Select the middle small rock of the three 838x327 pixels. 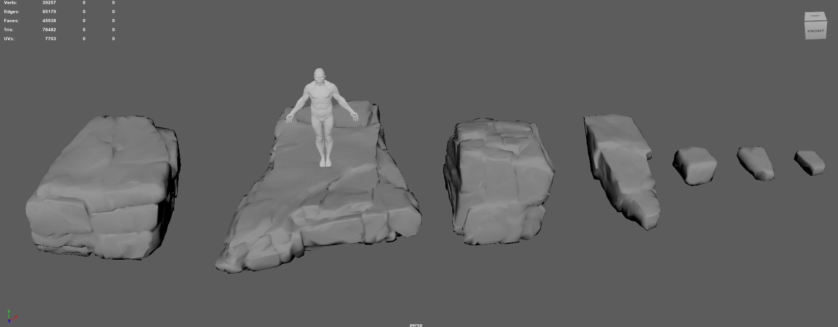coord(755,163)
